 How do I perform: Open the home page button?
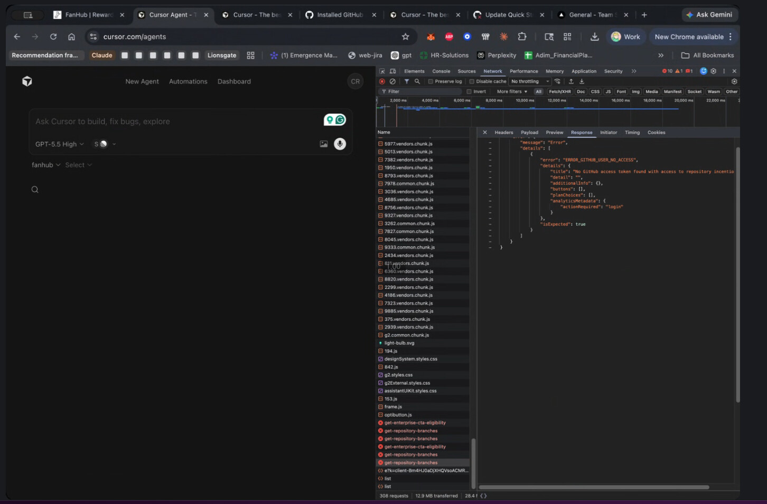tap(71, 36)
